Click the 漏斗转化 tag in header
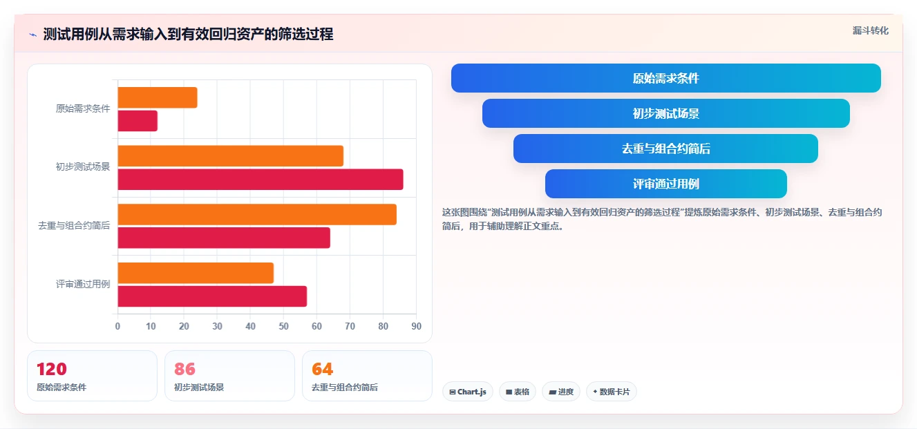 [x=870, y=31]
